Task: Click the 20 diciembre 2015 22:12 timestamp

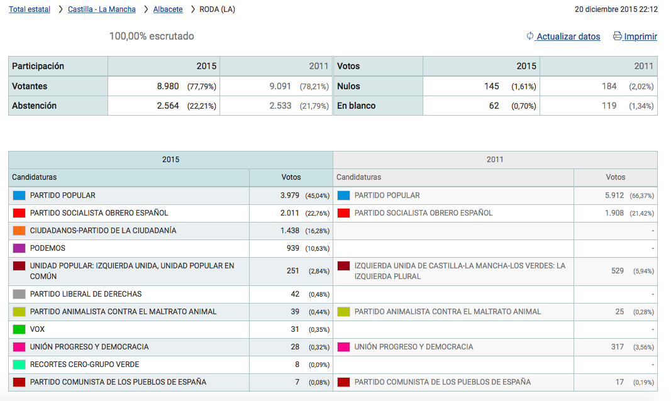Action: tap(616, 9)
